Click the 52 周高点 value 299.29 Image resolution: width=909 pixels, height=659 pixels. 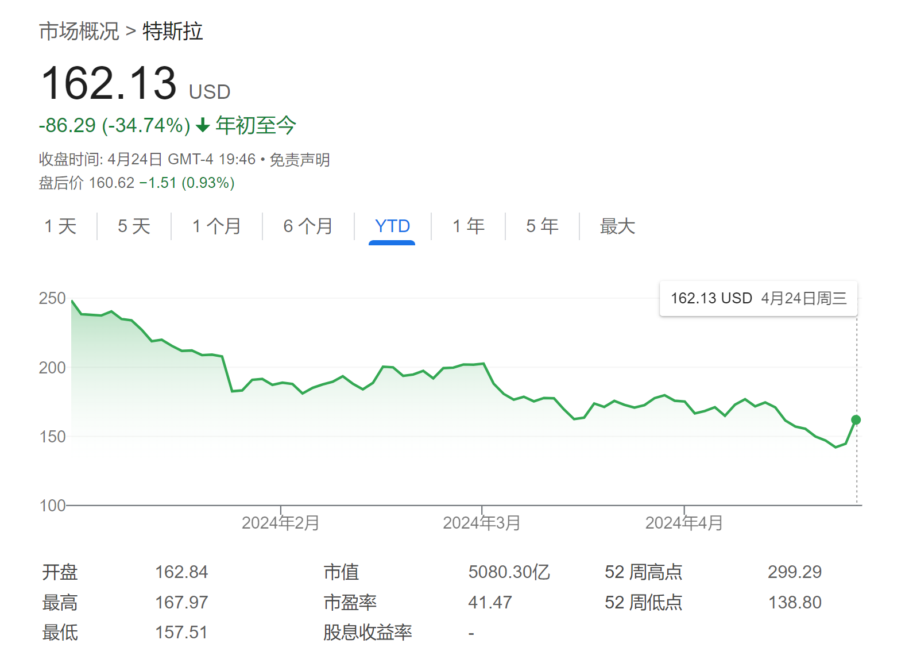(794, 572)
